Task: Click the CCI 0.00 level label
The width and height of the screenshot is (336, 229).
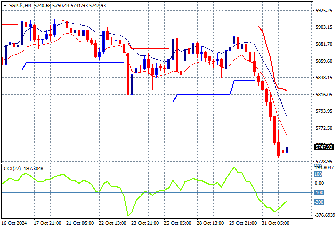Action: pyautogui.click(x=319, y=183)
